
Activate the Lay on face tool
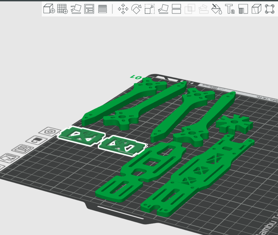[163, 9]
